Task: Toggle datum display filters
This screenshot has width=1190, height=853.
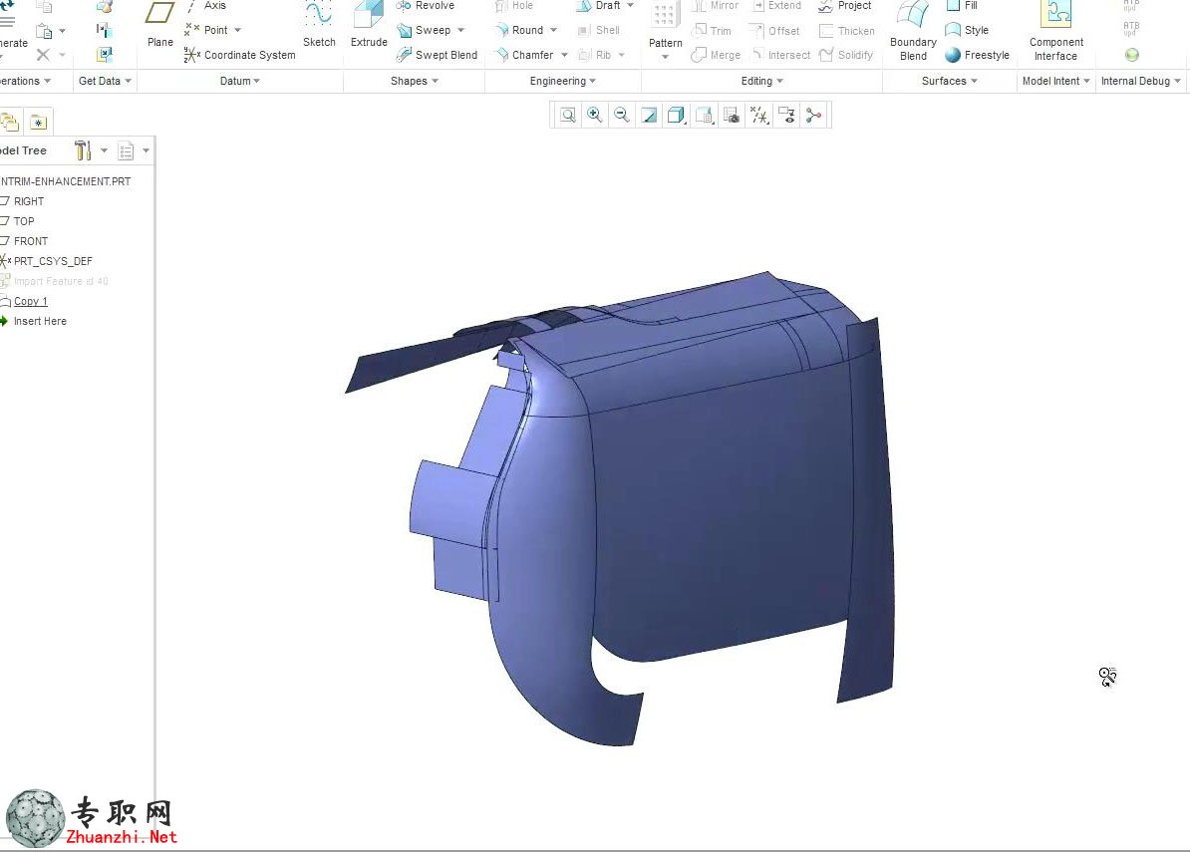Action: point(758,116)
